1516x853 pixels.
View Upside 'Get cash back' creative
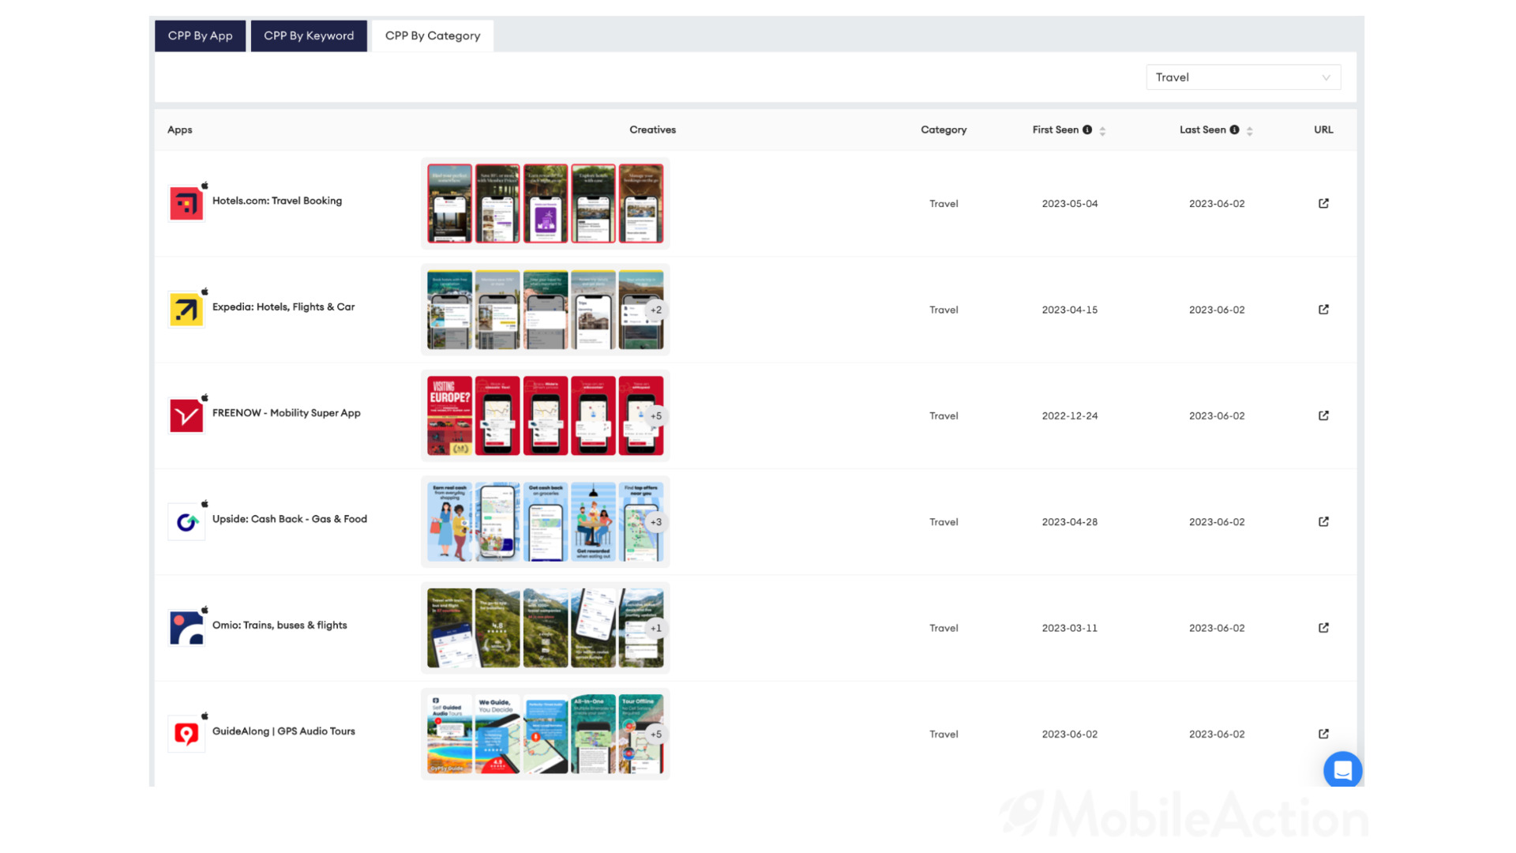click(545, 522)
